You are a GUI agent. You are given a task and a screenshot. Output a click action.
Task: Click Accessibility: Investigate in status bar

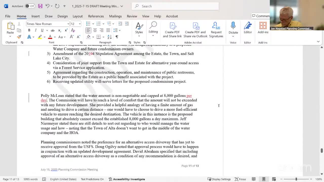pos(127,179)
